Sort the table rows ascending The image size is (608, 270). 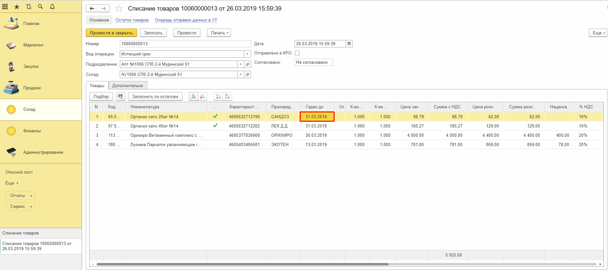[218, 96]
